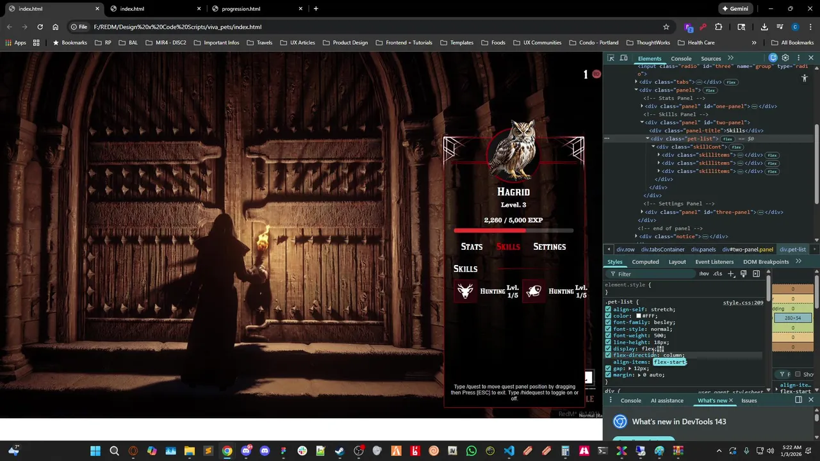820x461 pixels.
Task: Select div.tabsContainer in the breadcrumb
Action: tap(663, 249)
